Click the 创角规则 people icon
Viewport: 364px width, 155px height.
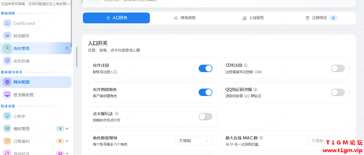click(176, 18)
